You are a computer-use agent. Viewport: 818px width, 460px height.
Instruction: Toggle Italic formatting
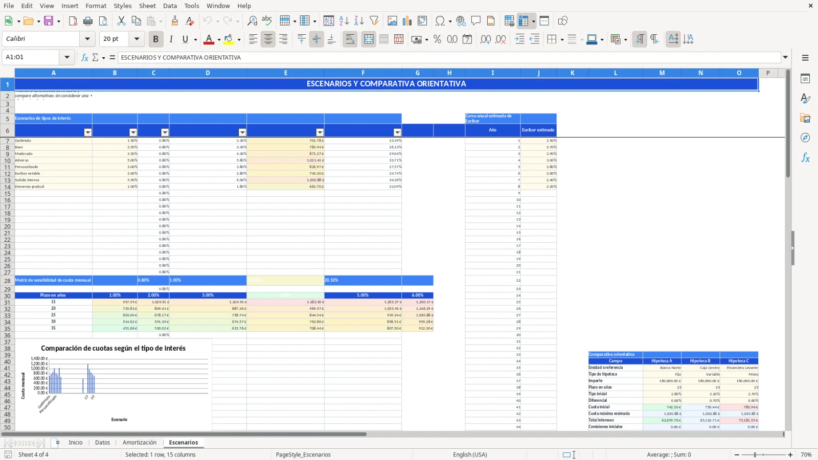171,39
